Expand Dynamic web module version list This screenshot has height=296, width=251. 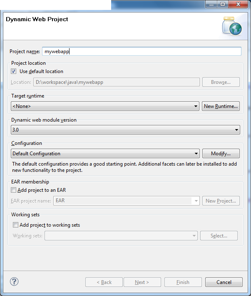click(x=125, y=130)
